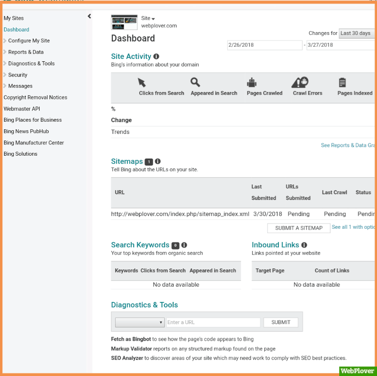The image size is (377, 376).
Task: Click info icon beside Sitemaps heading
Action: 158,161
